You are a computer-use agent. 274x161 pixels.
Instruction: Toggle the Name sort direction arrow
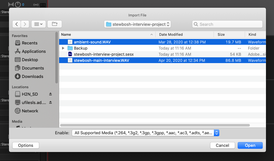(x=151, y=35)
